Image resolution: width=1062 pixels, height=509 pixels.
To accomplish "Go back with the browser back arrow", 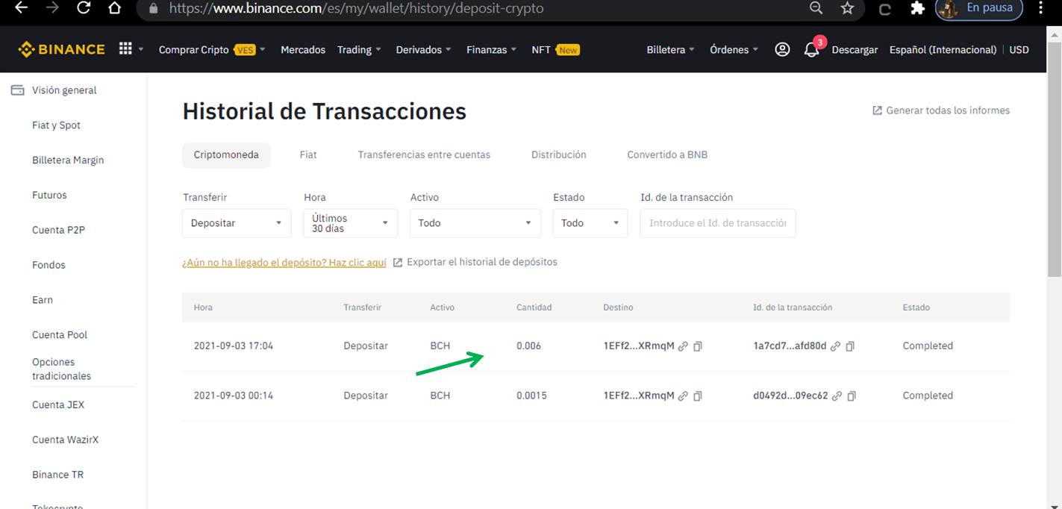I will [21, 8].
